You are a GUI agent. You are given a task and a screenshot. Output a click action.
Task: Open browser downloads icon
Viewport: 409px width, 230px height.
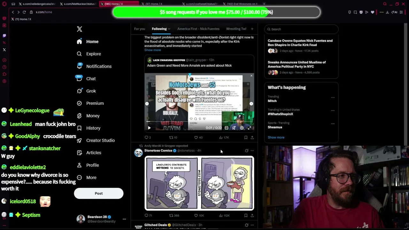coord(387,12)
